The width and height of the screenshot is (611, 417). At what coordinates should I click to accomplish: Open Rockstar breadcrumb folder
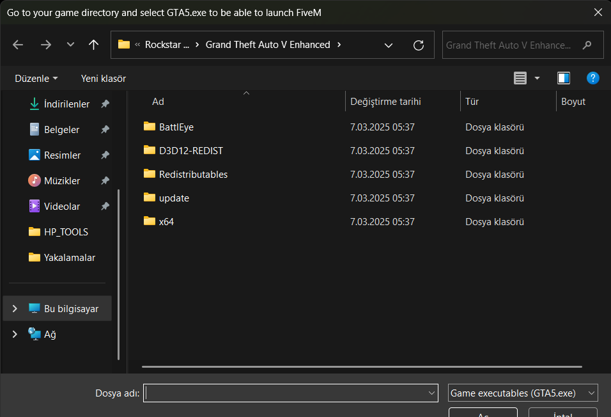(x=167, y=45)
